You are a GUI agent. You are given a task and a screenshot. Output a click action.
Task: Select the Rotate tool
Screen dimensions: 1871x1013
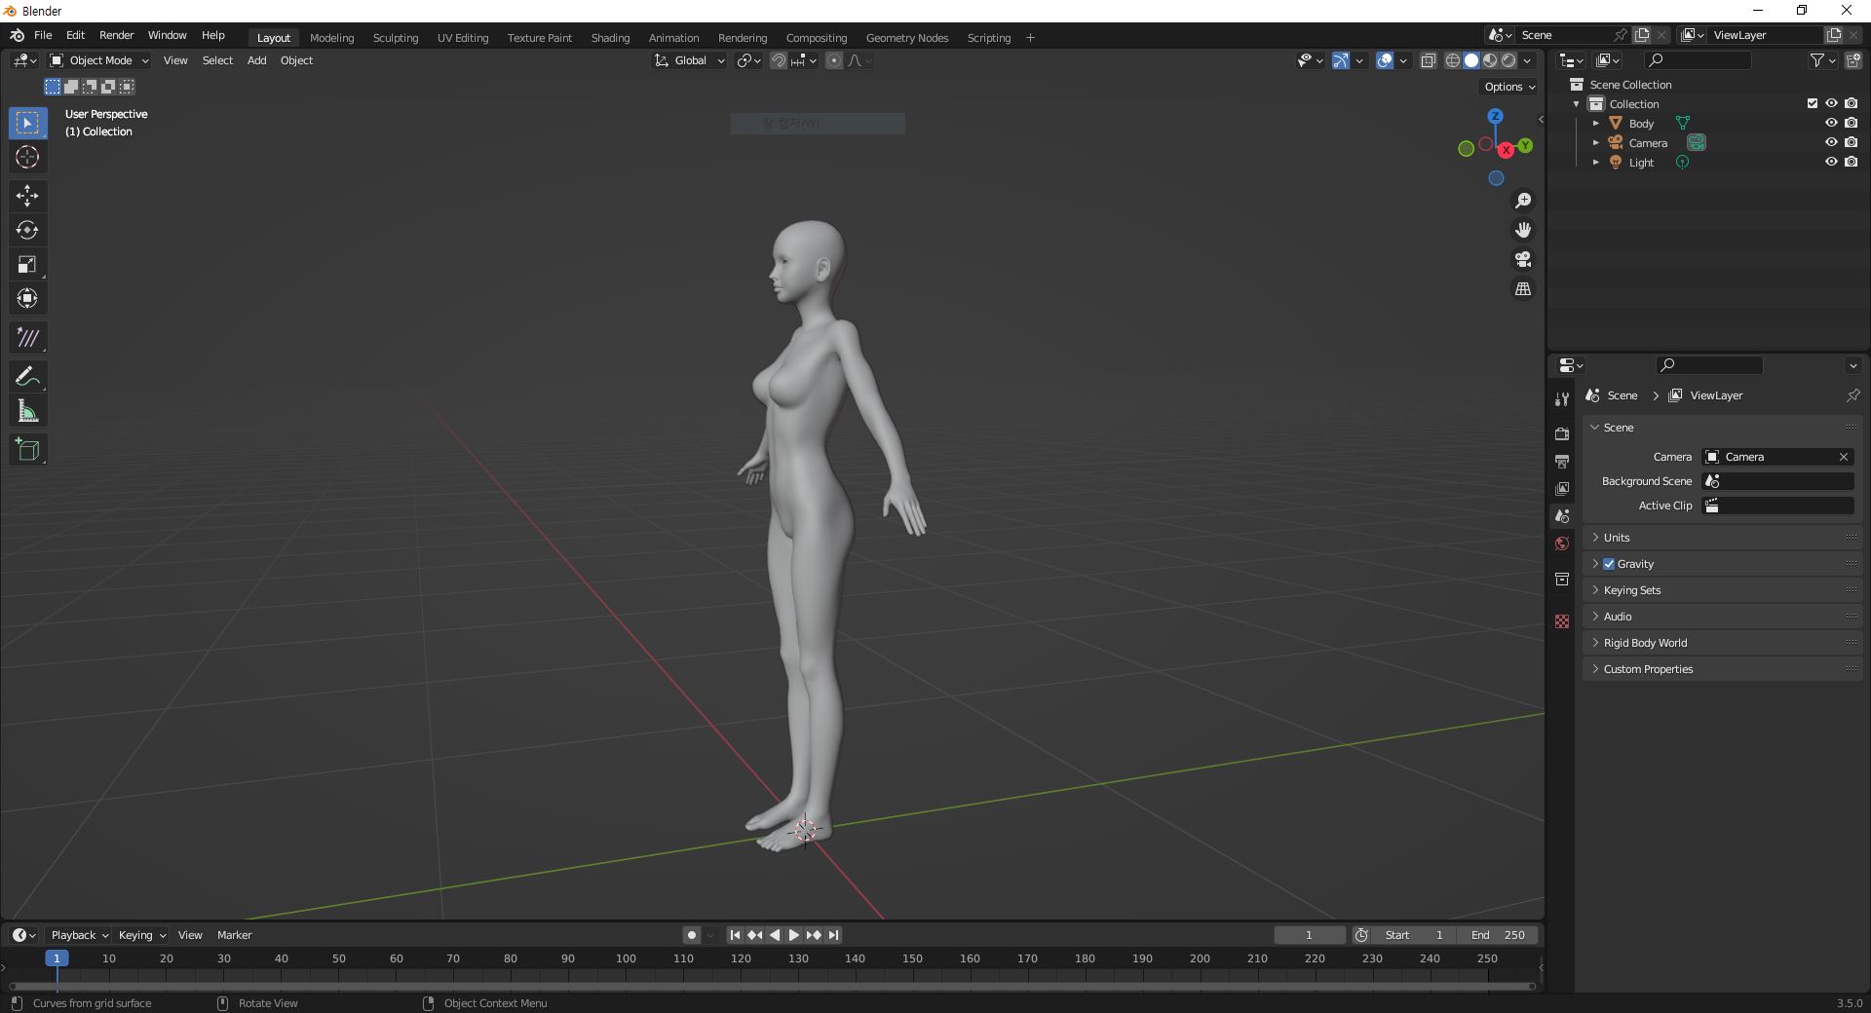(x=27, y=230)
